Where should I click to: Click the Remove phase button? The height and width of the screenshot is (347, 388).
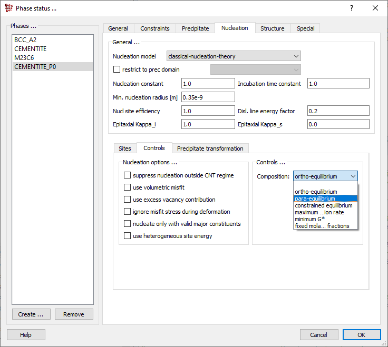pyautogui.click(x=73, y=314)
